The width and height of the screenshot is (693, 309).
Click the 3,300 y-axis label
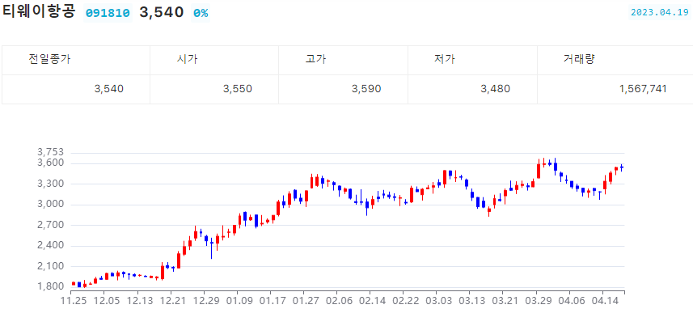click(50, 184)
